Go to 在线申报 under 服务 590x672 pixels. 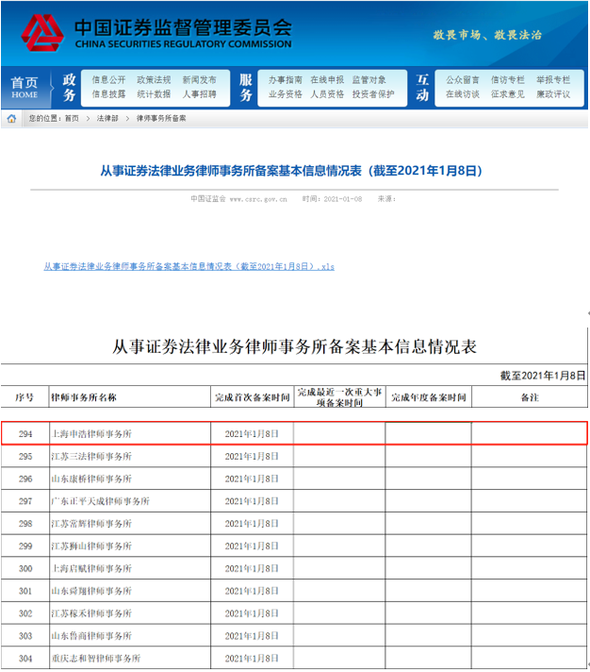[x=327, y=79]
